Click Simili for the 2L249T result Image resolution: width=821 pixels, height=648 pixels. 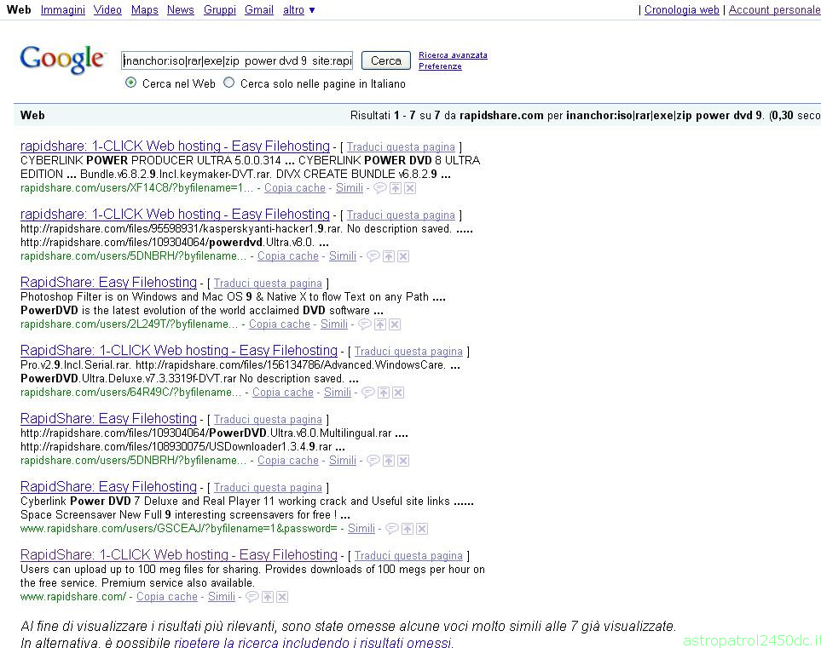point(334,324)
